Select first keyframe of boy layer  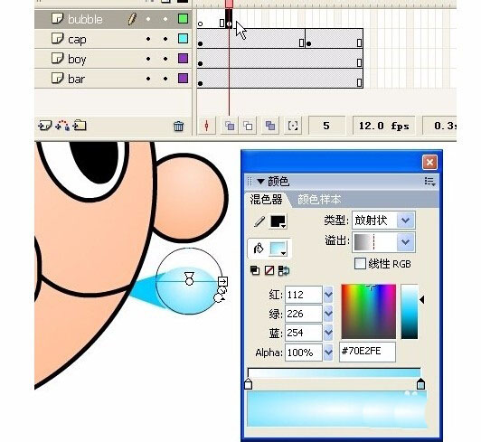201,64
